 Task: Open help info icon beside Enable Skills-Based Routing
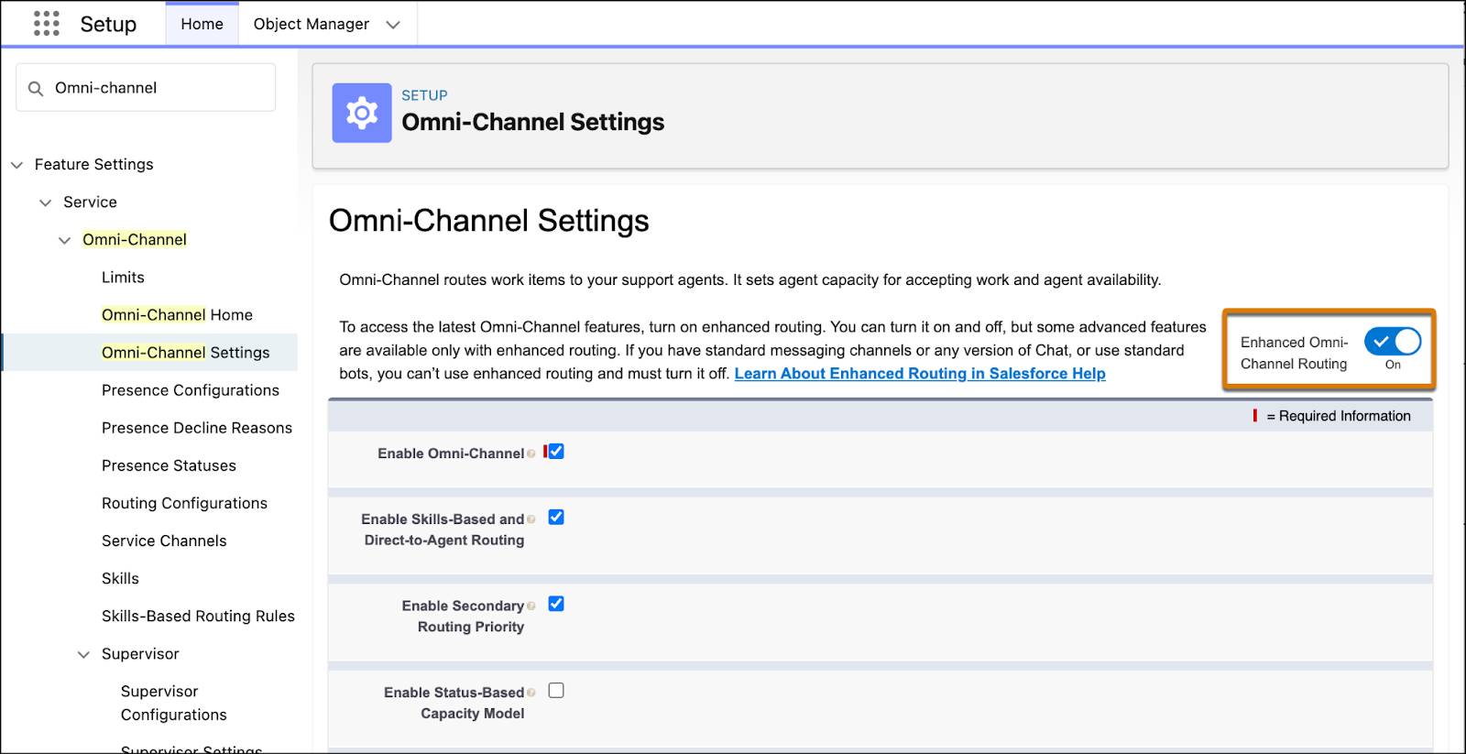click(531, 519)
